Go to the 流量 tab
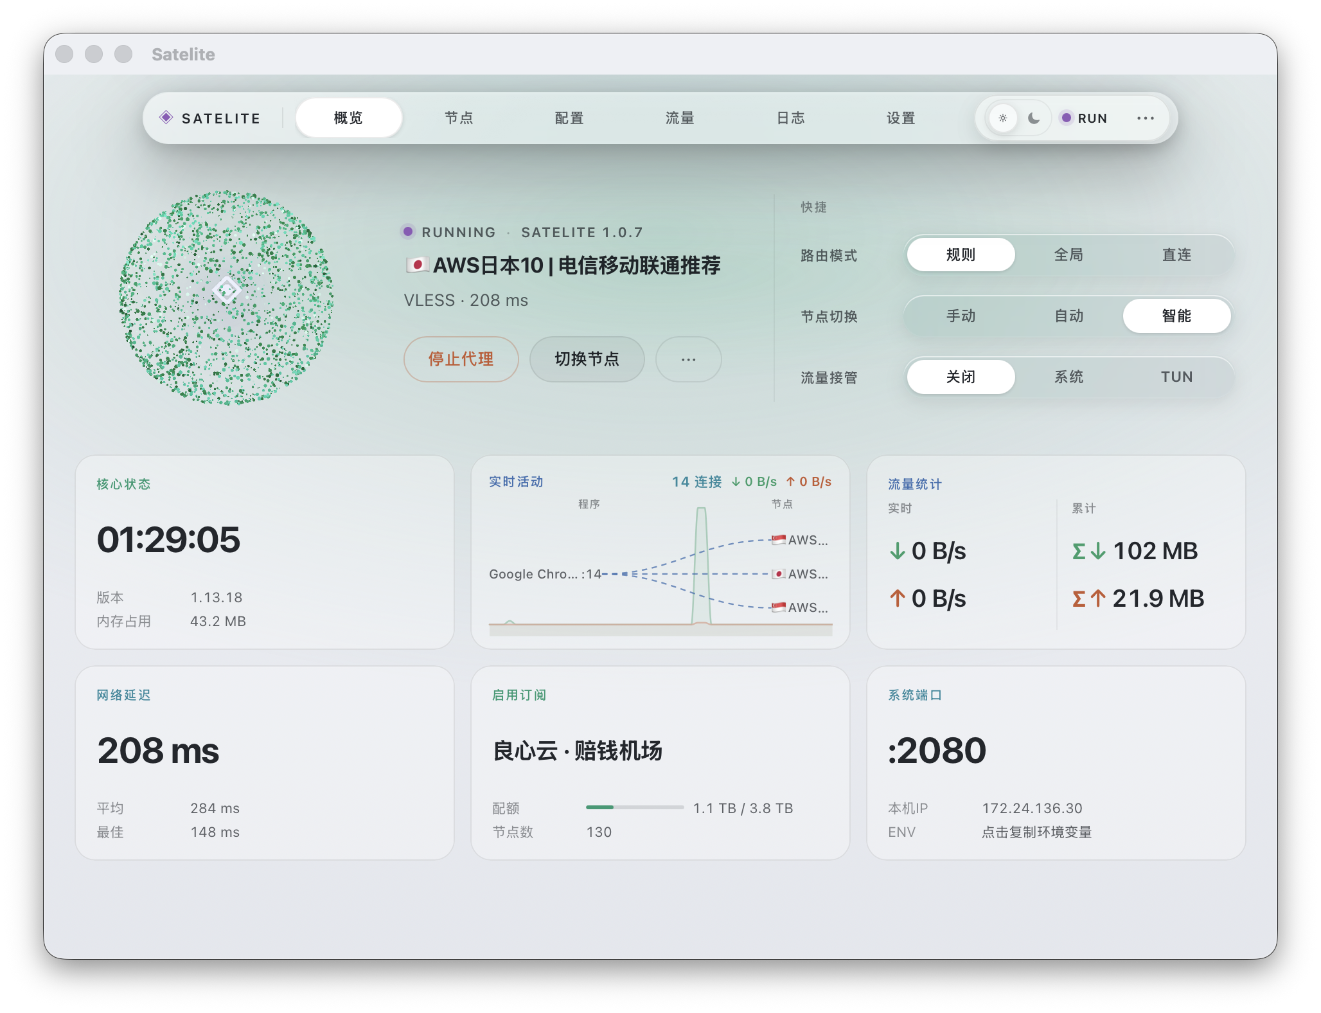 [680, 118]
